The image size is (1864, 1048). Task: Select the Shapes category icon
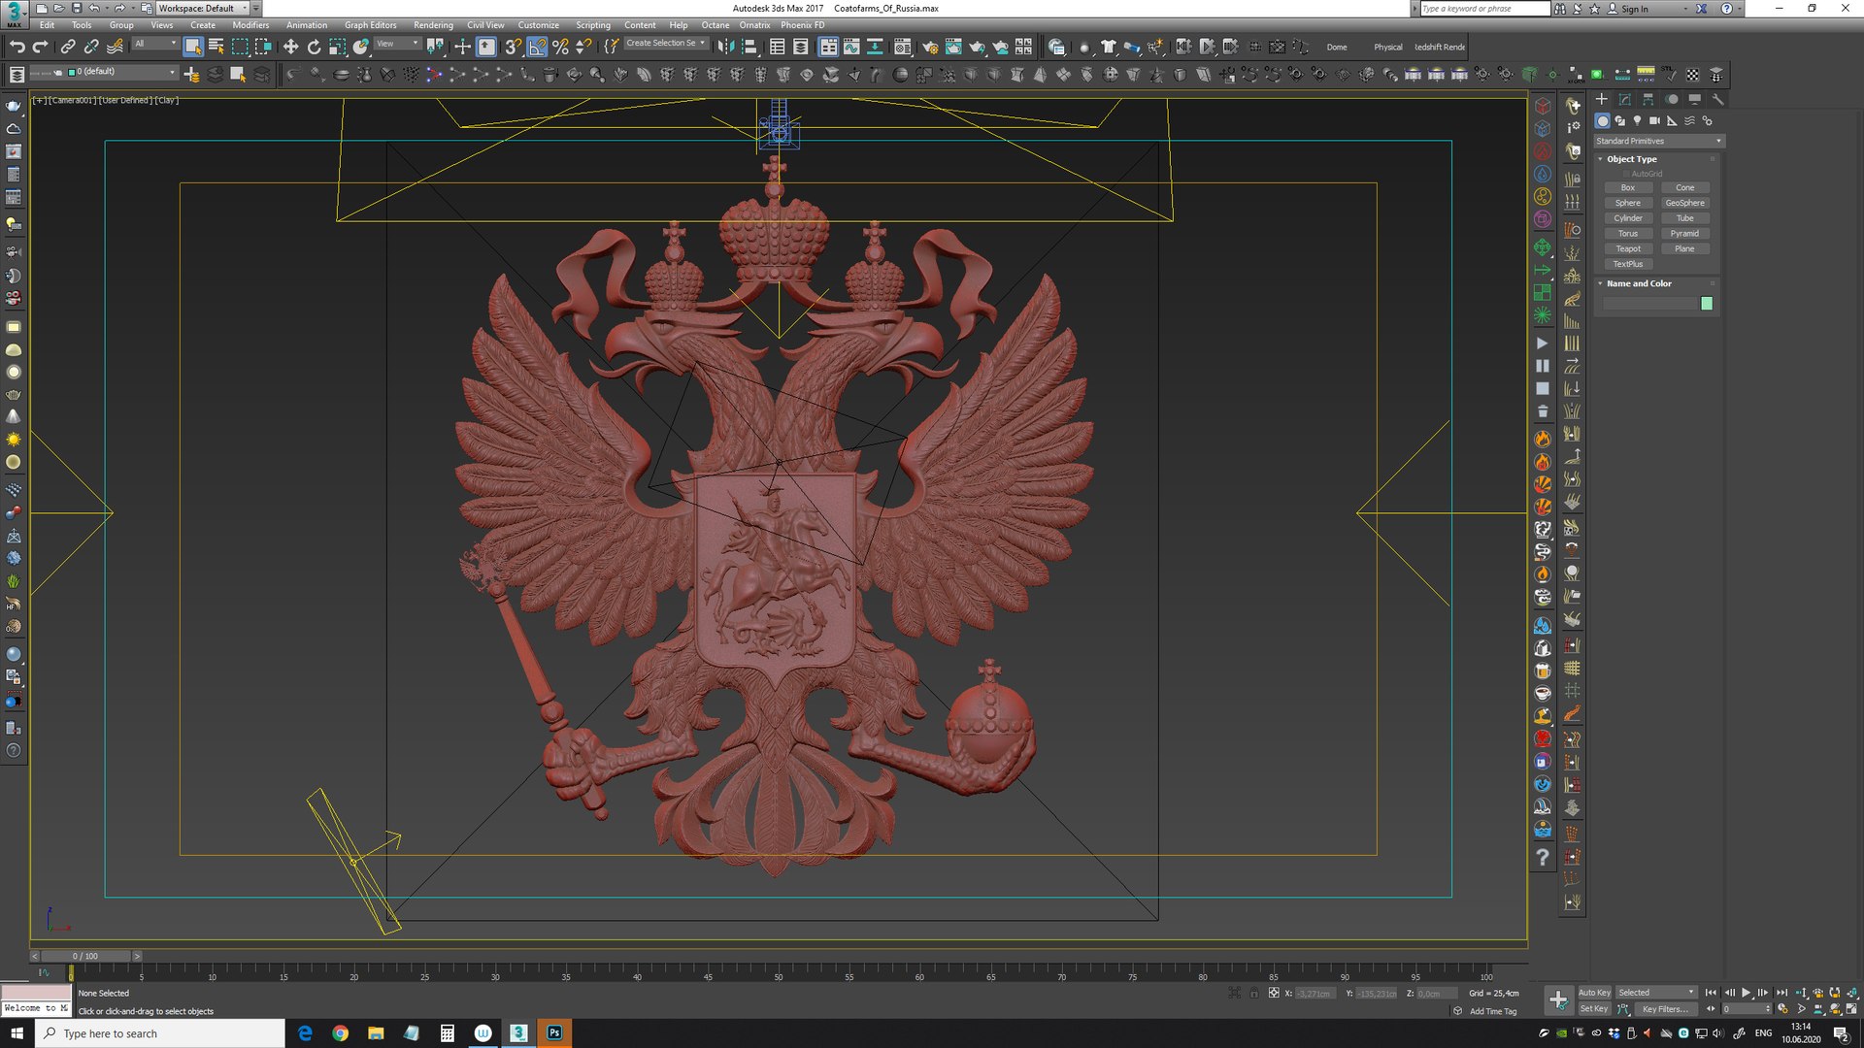(x=1619, y=120)
